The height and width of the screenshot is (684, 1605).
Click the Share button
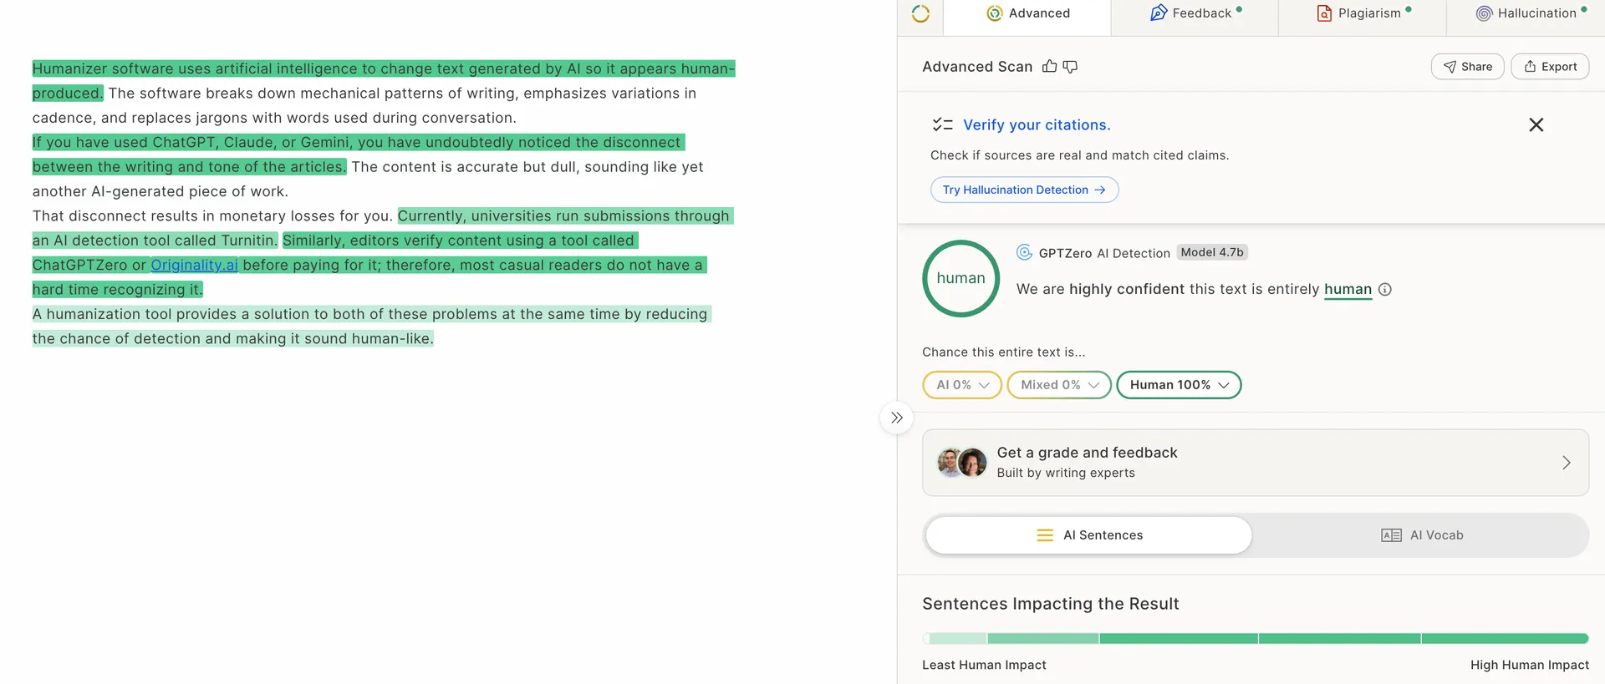(1467, 67)
